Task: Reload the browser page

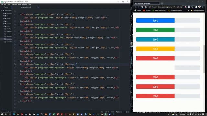Action: tap(142, 7)
